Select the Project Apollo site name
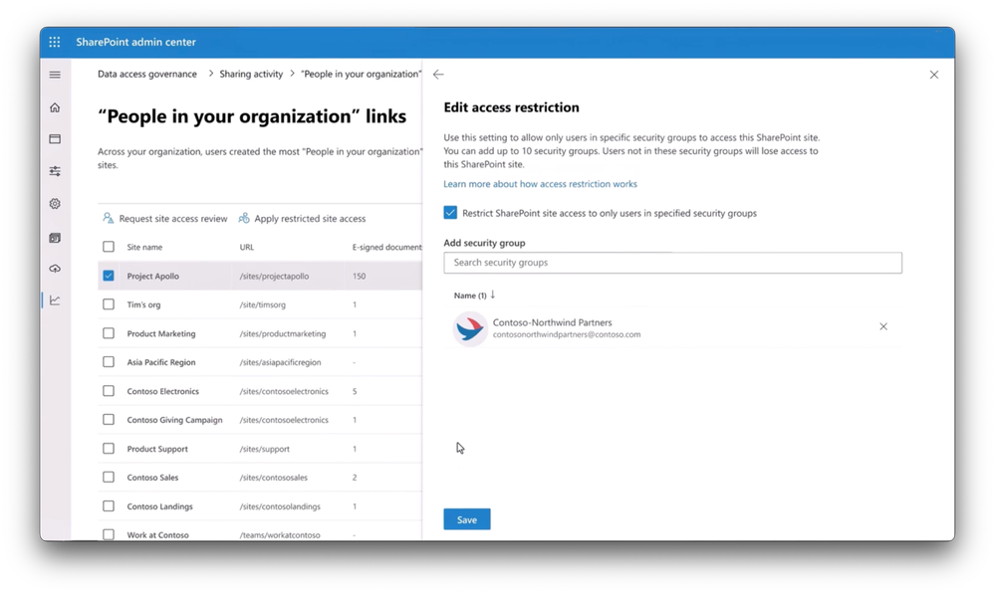The height and width of the screenshot is (594, 995). click(x=153, y=277)
